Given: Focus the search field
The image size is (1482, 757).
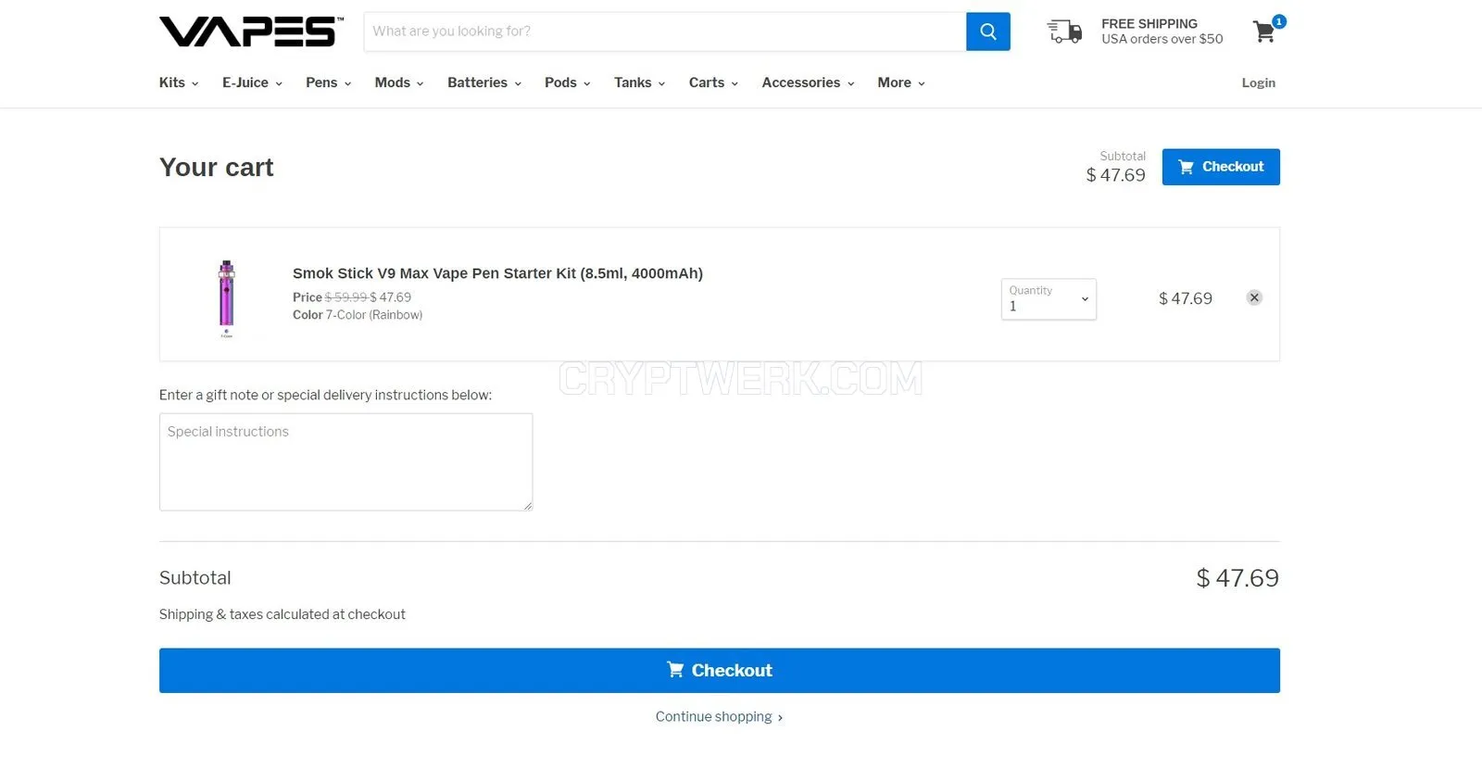Looking at the screenshot, I should pyautogui.click(x=665, y=32).
